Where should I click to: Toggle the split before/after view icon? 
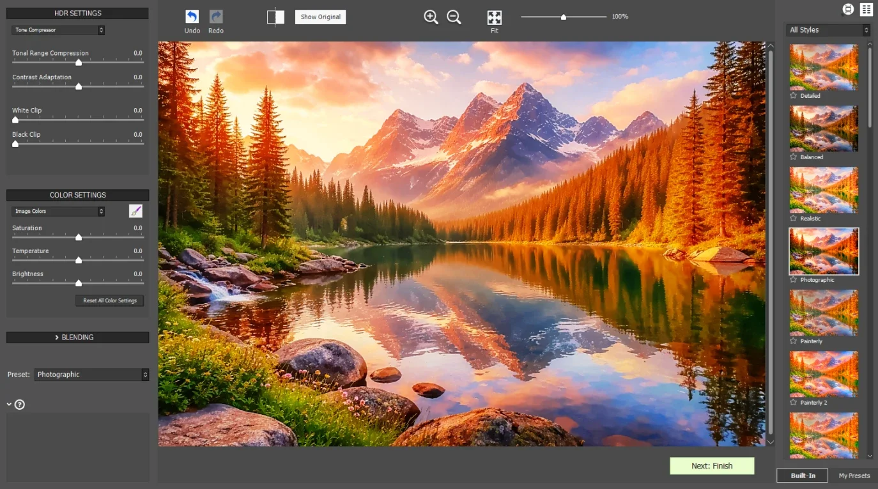pos(275,17)
